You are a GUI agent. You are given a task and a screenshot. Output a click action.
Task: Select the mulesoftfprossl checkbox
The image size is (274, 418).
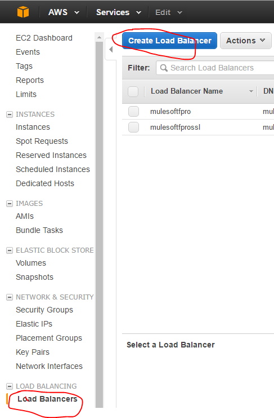click(133, 127)
